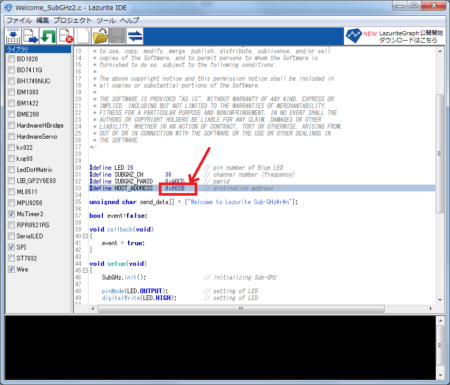Tick the ST7032 library checkbox
Screen dimensions: 450x385
click(x=11, y=258)
